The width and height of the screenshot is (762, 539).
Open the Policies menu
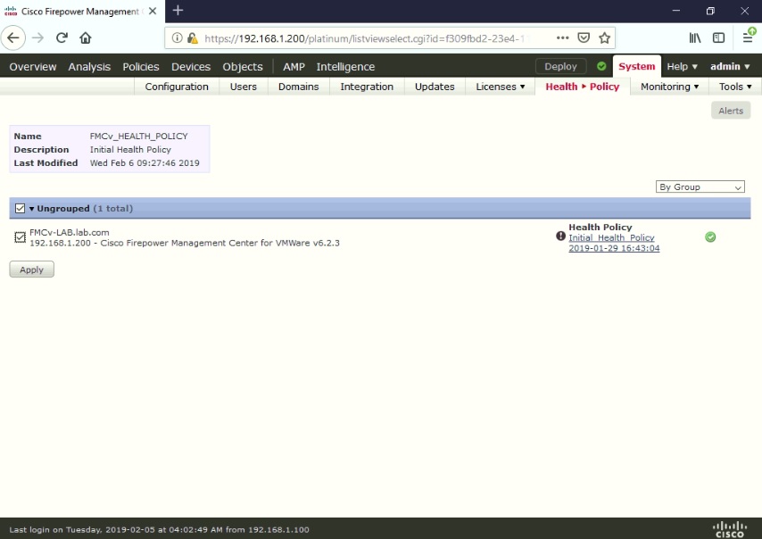point(141,67)
